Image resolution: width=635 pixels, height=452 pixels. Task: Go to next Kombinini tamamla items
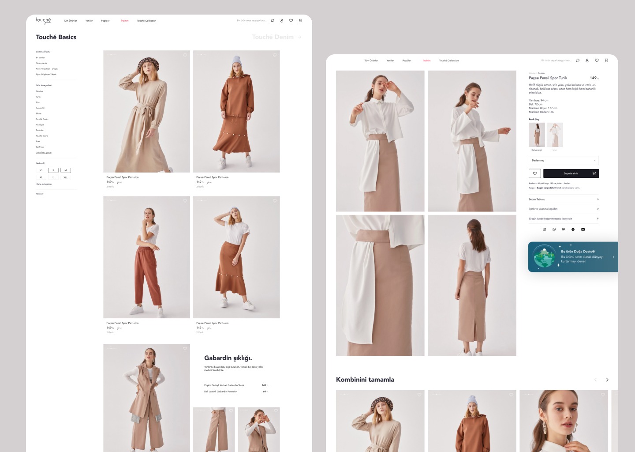[x=607, y=380]
